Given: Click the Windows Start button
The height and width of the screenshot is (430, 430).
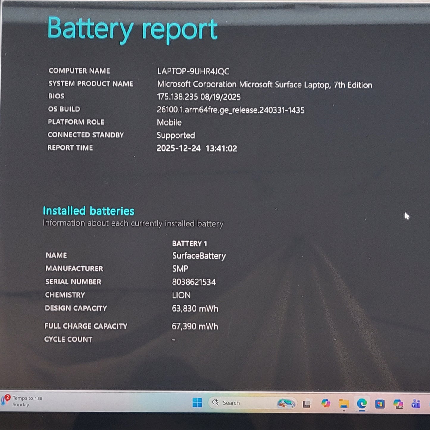Looking at the screenshot, I should coord(197,403).
